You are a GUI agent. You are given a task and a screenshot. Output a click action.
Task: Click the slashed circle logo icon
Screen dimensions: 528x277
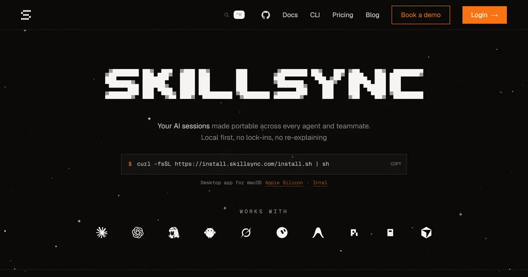[x=246, y=233]
